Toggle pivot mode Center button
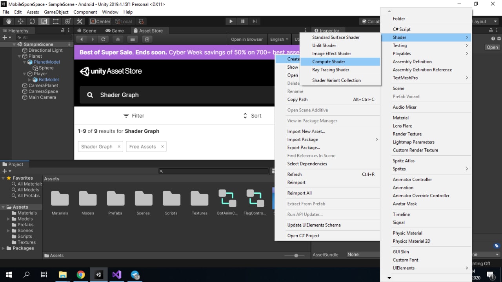Screen dimensions: 502x282 [100, 21]
